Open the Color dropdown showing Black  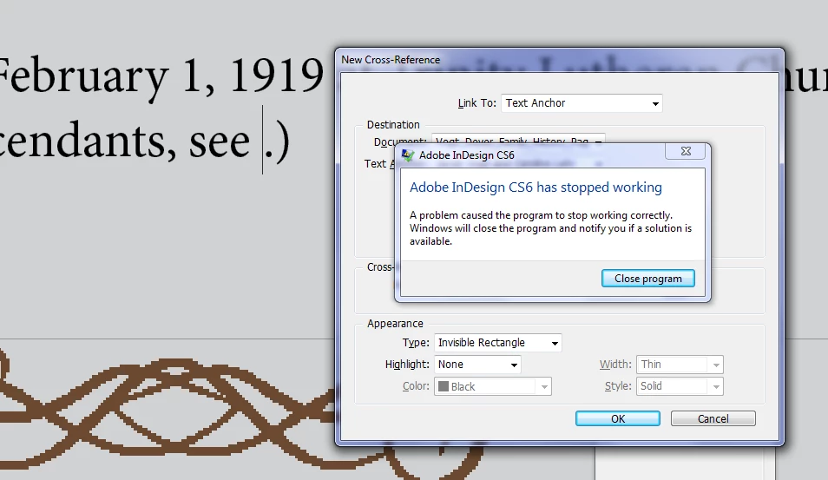493,386
